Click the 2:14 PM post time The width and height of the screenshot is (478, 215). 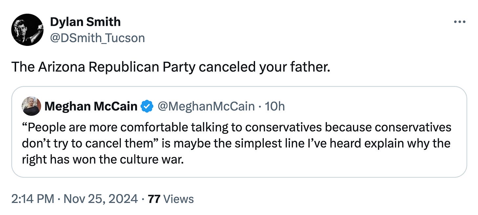[32, 199]
